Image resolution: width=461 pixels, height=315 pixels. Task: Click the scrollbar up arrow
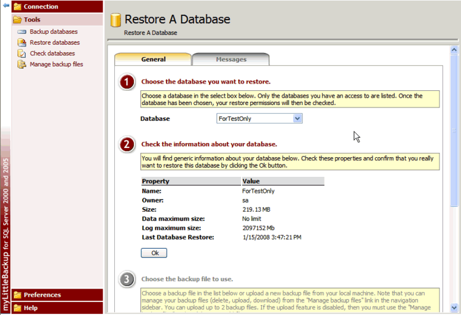pos(454,50)
